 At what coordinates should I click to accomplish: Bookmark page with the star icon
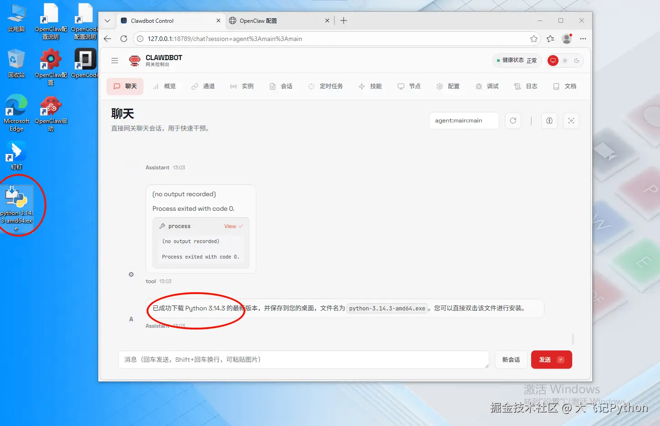coord(534,39)
